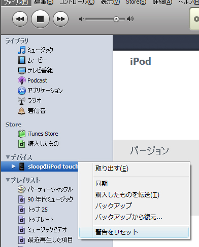The height and width of the screenshot is (247, 199).
Task: Click the 購入したもの playlist icon
Action: pyautogui.click(x=22, y=144)
